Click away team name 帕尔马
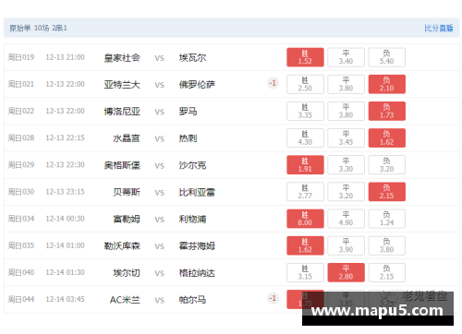 pyautogui.click(x=192, y=300)
